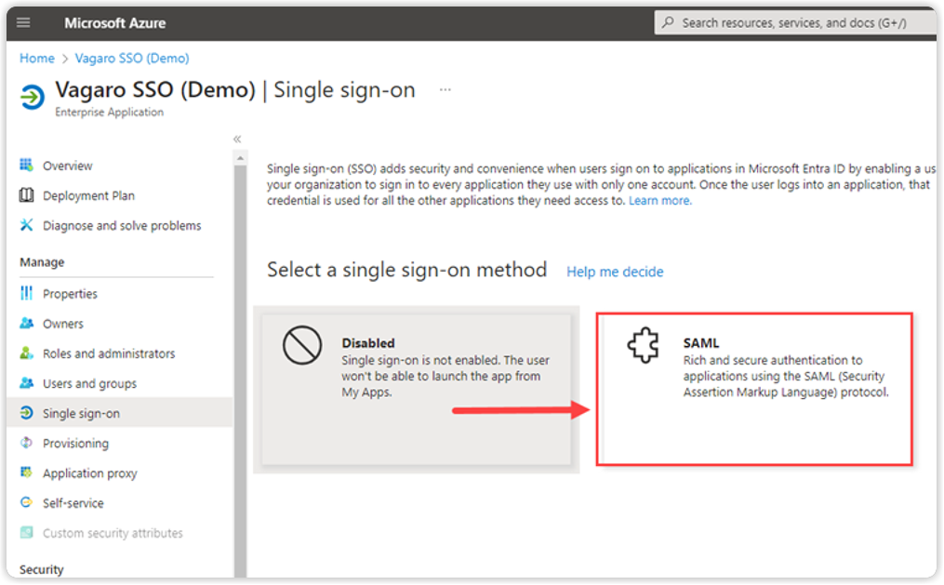The height and width of the screenshot is (585, 944).
Task: Click the Provisioning icon
Action: tap(26, 443)
